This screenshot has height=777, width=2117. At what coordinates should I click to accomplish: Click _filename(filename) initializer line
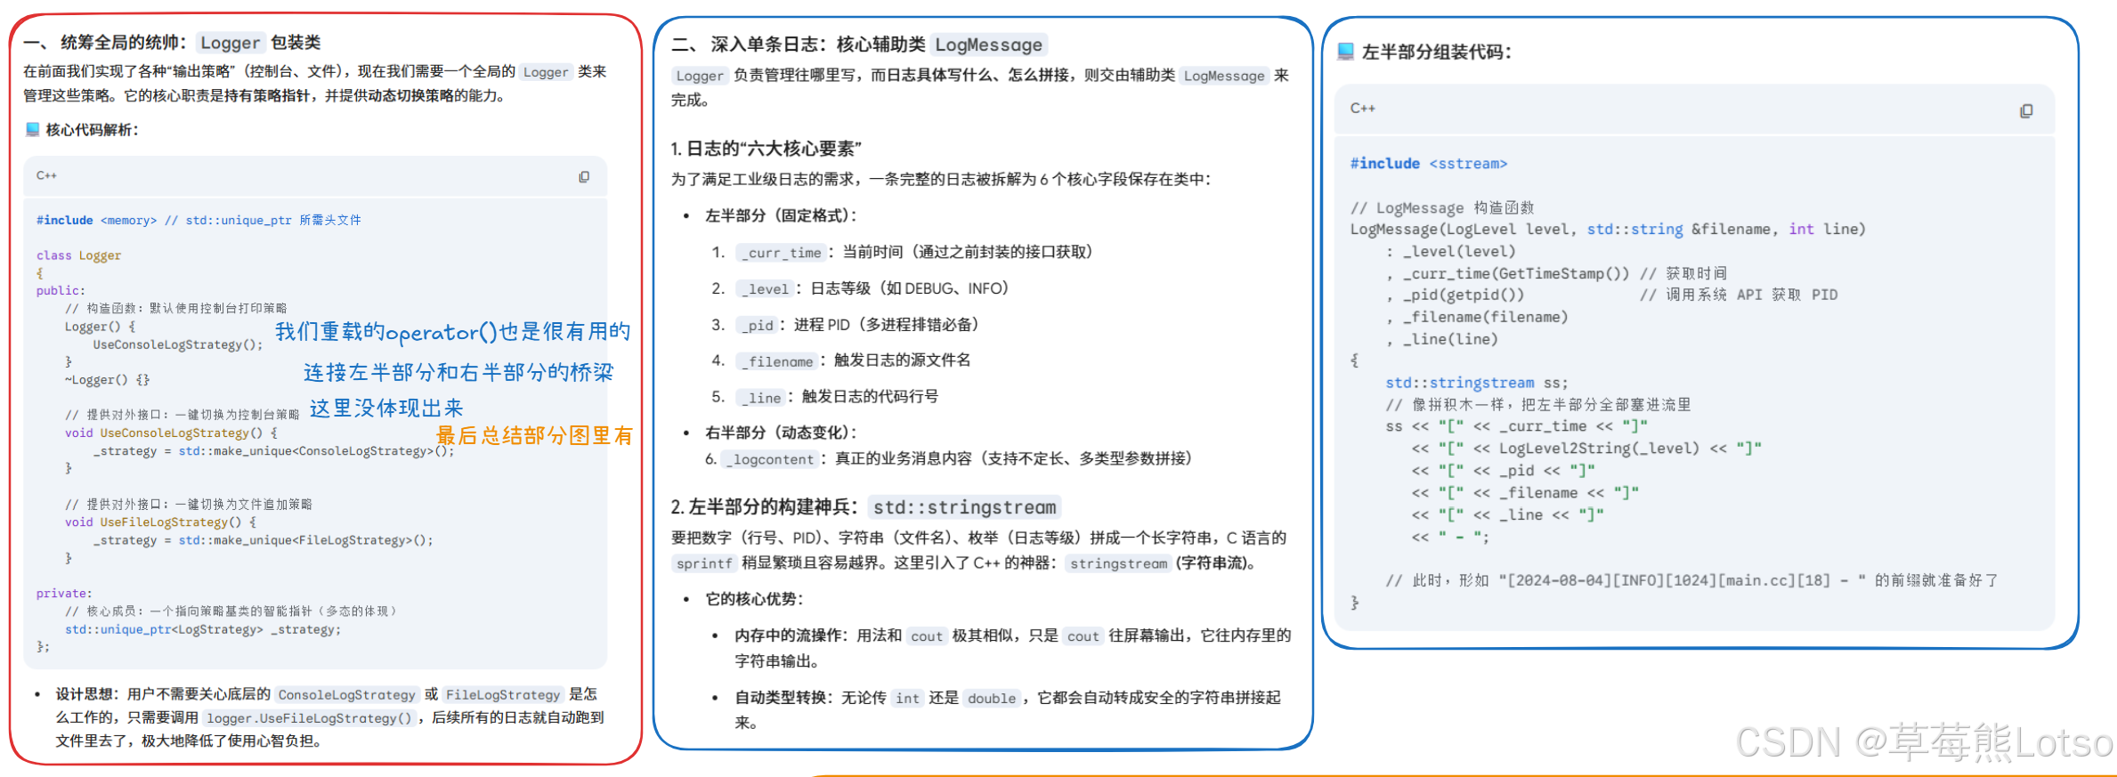pos(1477,317)
